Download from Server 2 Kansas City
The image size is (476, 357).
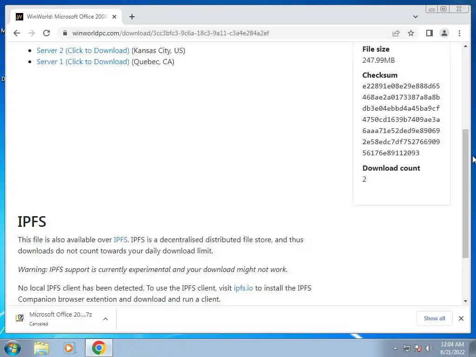(83, 50)
